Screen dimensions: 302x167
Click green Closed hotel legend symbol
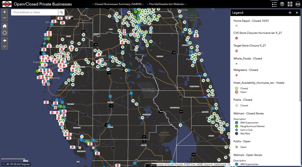237,88
